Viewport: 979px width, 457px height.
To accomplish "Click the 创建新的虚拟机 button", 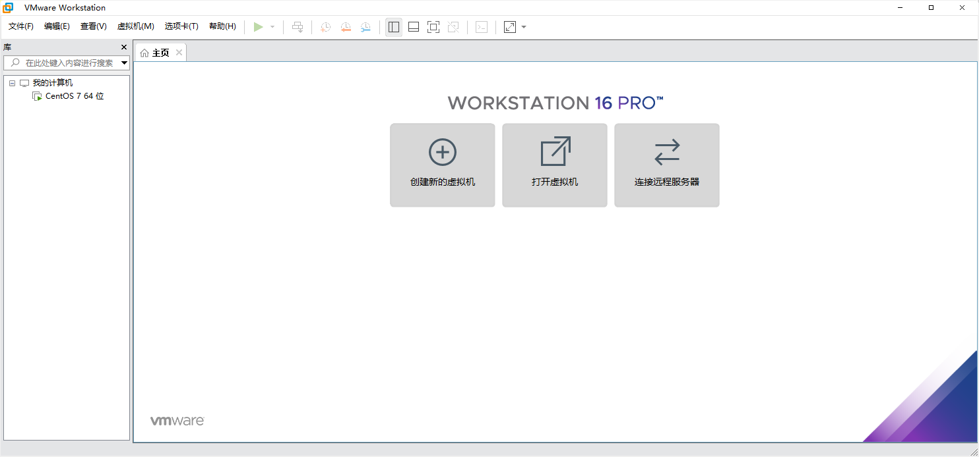I will point(443,165).
